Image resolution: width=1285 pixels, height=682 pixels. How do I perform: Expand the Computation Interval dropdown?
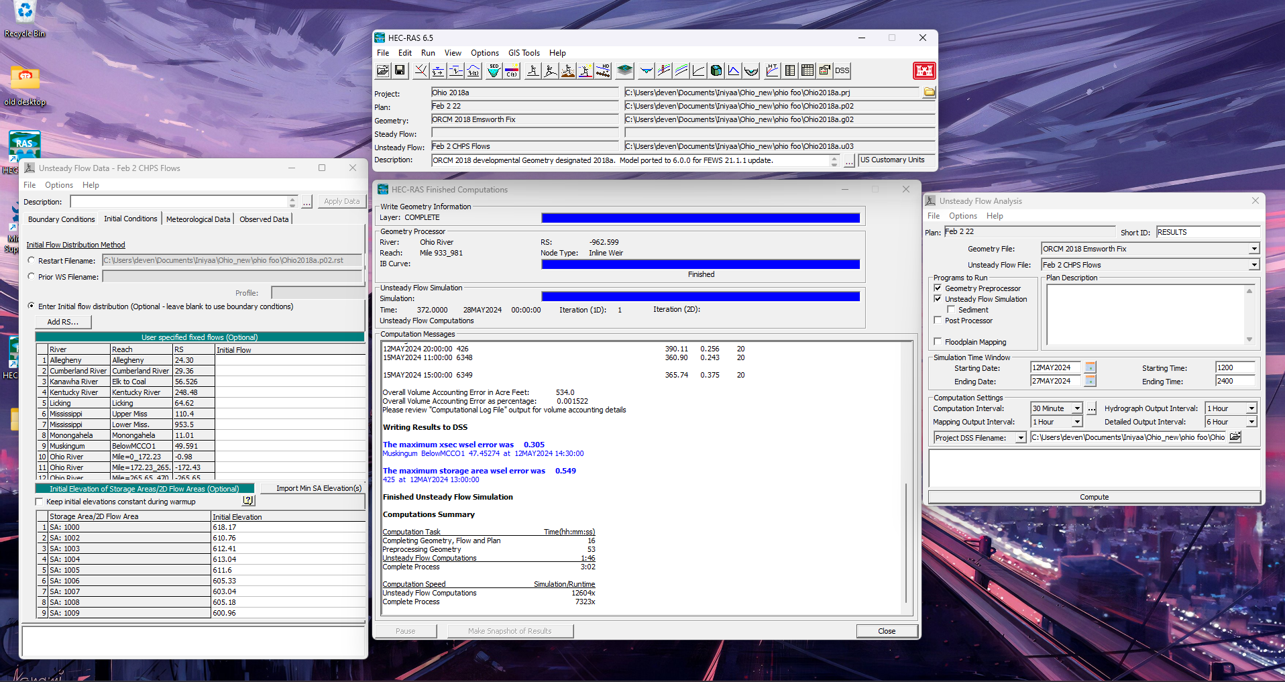coord(1077,408)
